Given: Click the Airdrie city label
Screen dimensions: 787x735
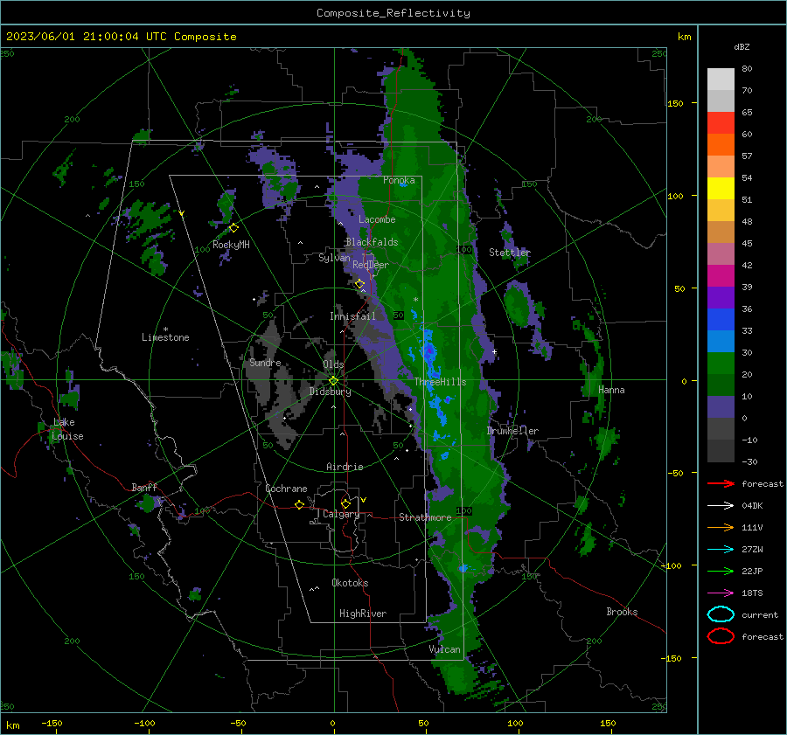Looking at the screenshot, I should pyautogui.click(x=345, y=467).
